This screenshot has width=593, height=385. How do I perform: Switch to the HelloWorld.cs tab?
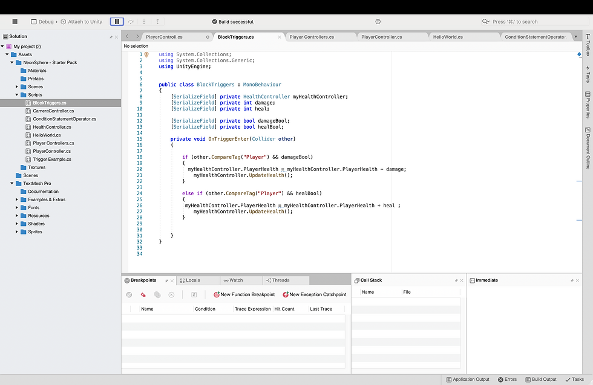click(x=448, y=37)
